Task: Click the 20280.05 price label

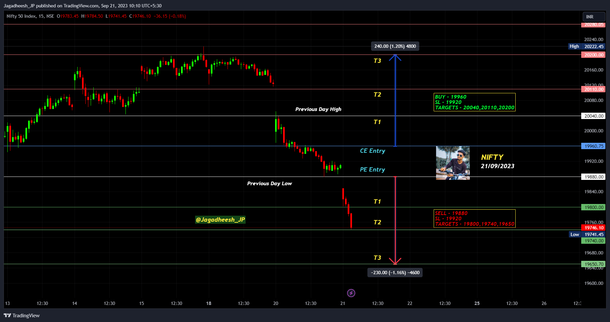Action: (x=593, y=24)
